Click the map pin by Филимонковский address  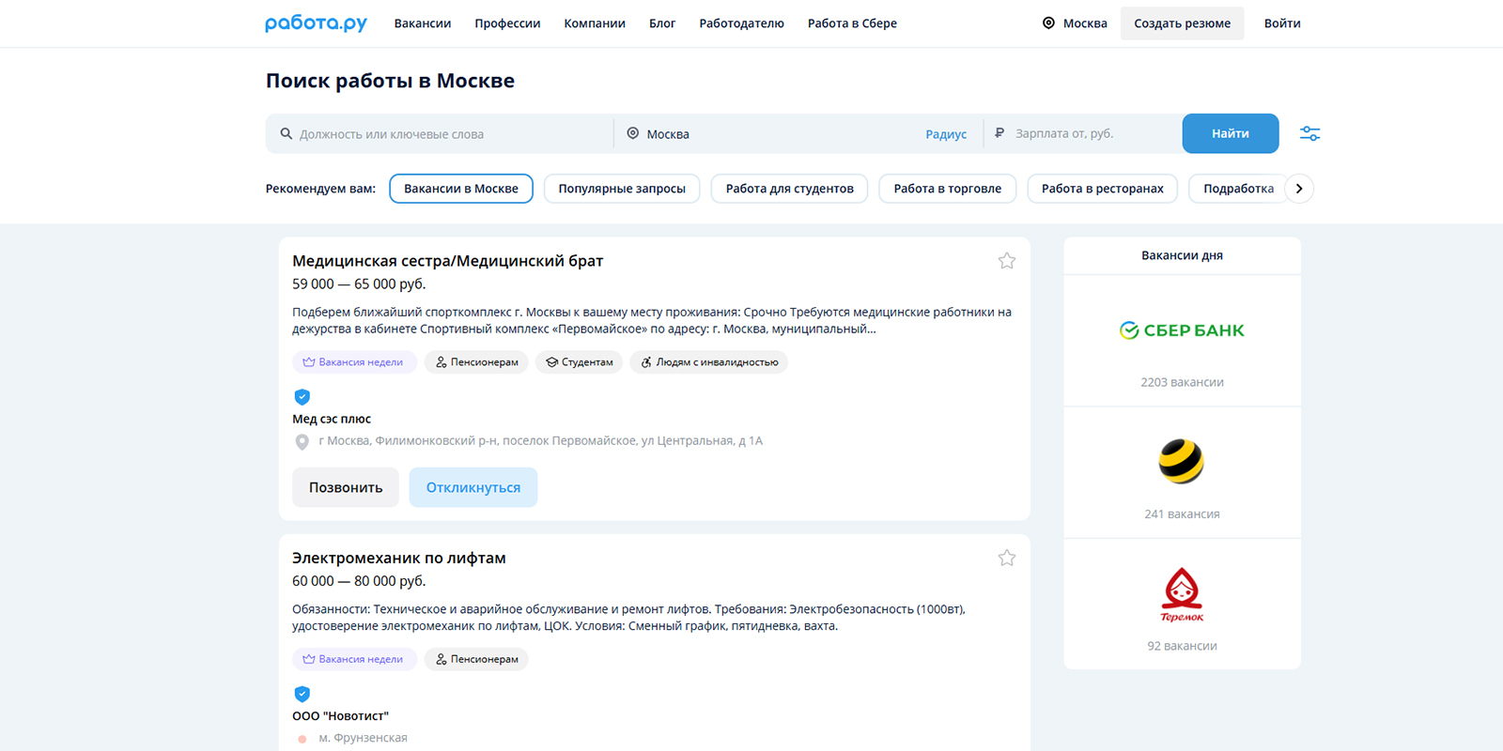[x=302, y=441]
